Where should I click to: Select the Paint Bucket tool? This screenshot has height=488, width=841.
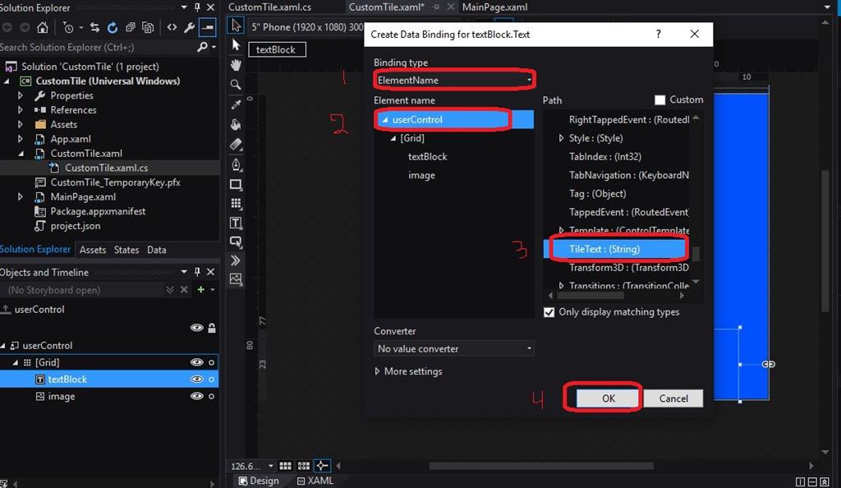[236, 124]
